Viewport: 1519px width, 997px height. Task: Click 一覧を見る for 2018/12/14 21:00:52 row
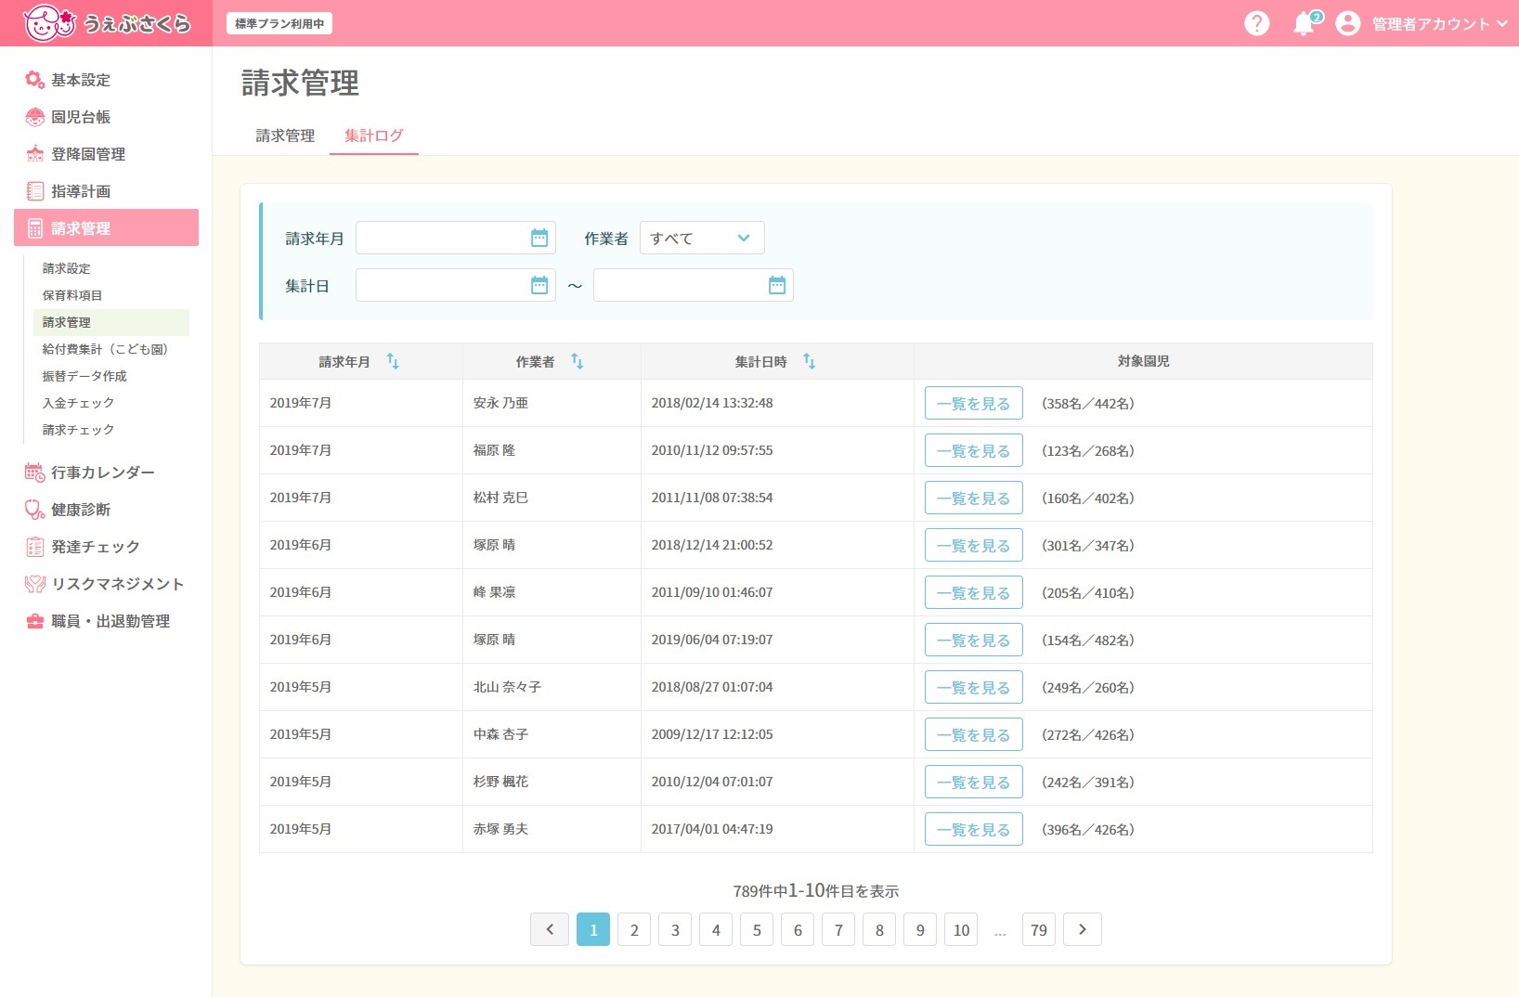click(x=974, y=545)
